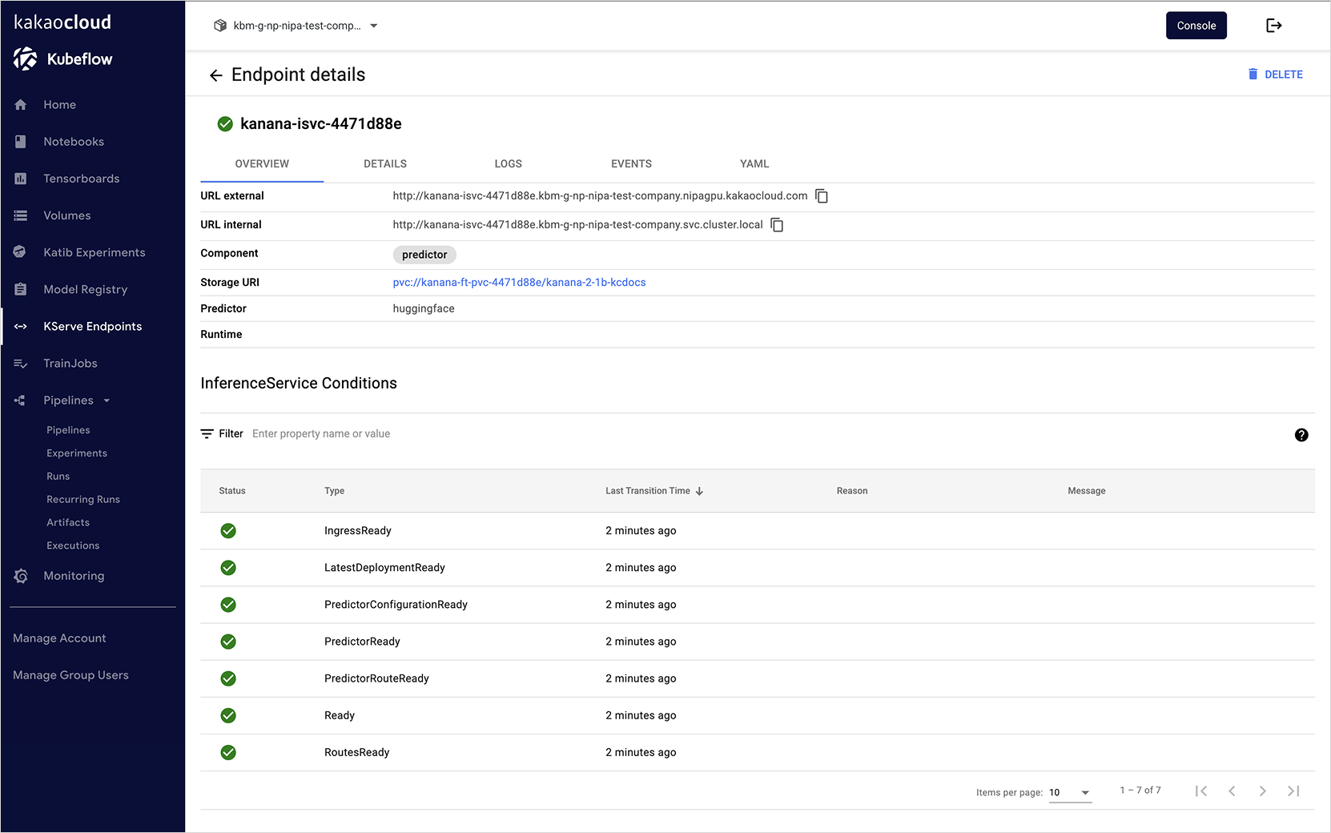The image size is (1331, 833).
Task: Switch to the YAML tab
Action: (x=754, y=164)
